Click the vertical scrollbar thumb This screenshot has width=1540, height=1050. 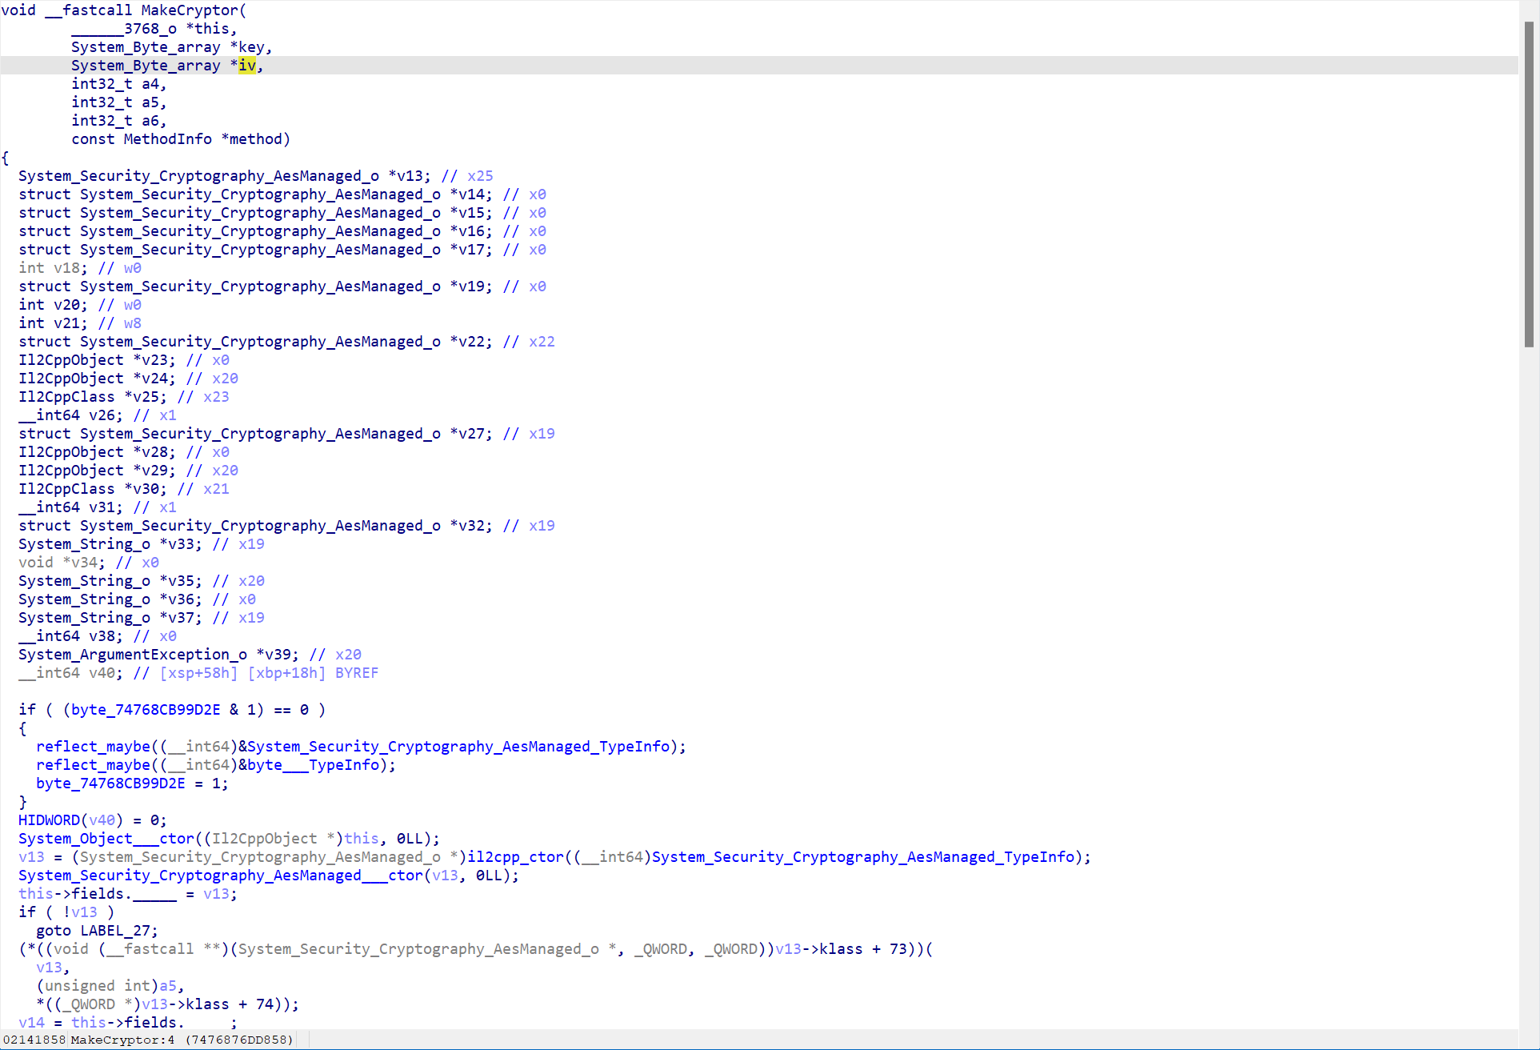(1529, 184)
